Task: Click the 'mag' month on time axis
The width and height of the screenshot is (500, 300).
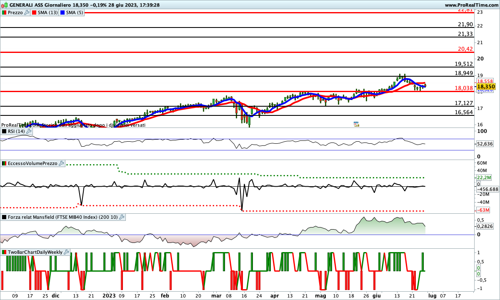Action: pos(320,295)
